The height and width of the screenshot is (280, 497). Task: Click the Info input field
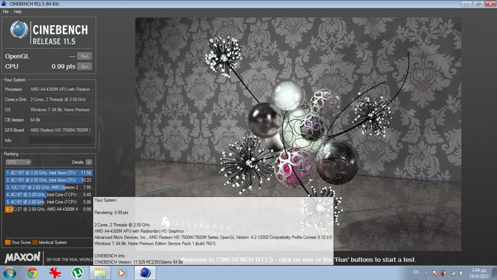60,140
